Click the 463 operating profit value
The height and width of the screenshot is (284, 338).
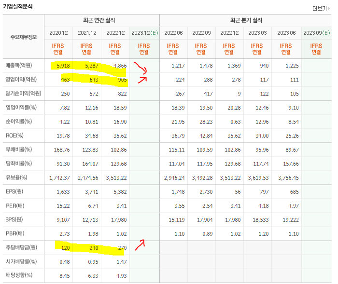pyautogui.click(x=65, y=80)
